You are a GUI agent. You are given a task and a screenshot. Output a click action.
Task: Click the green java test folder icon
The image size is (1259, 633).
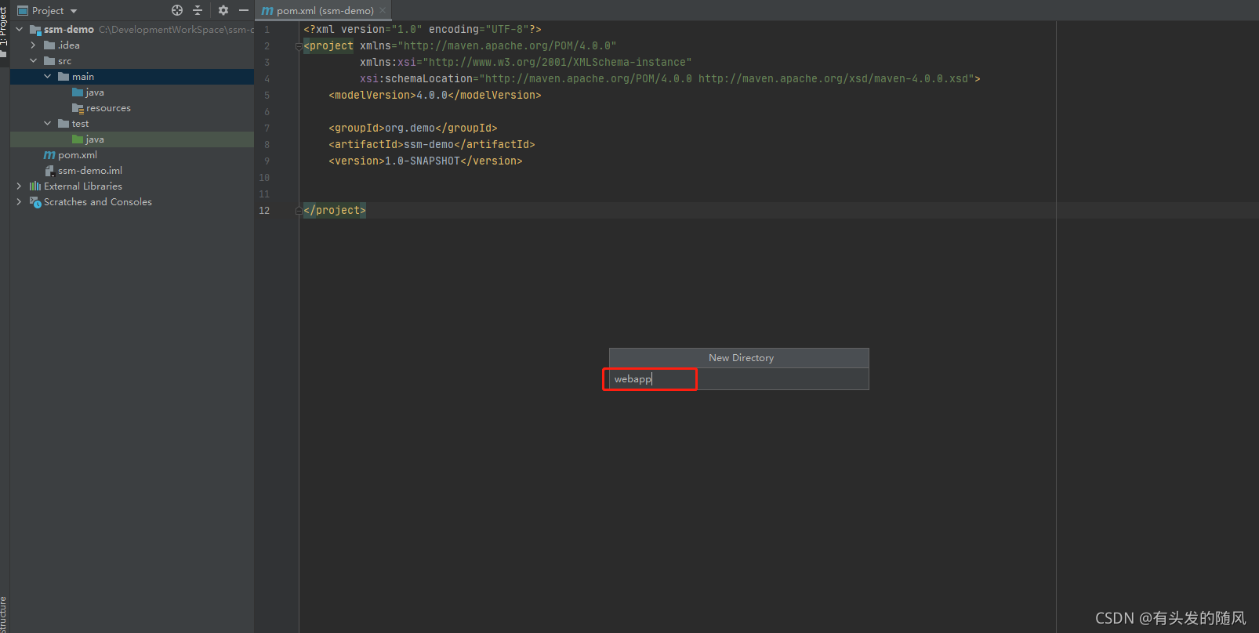point(78,139)
